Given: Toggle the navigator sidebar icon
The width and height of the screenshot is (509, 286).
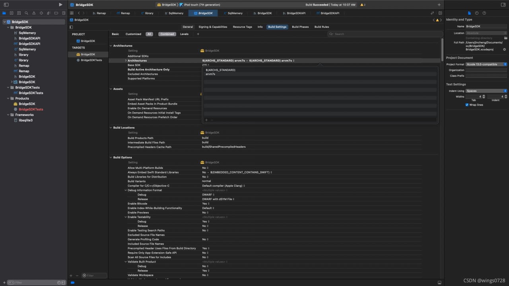Looking at the screenshot, I should point(6,5).
